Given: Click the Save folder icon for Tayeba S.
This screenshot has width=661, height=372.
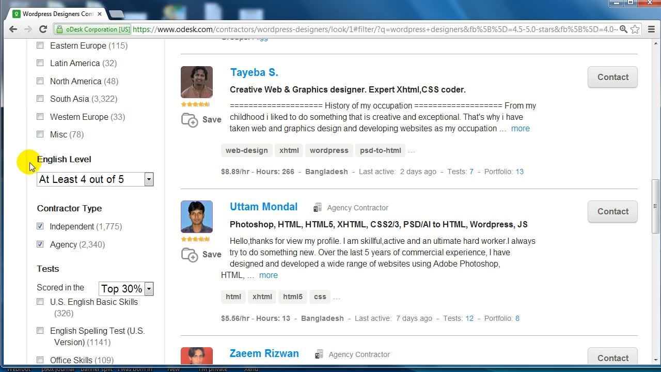Looking at the screenshot, I should (x=190, y=120).
